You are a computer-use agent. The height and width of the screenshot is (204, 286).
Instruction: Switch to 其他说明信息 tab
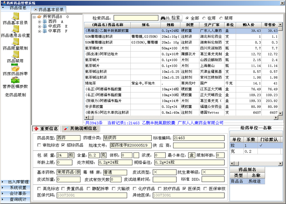81,128
